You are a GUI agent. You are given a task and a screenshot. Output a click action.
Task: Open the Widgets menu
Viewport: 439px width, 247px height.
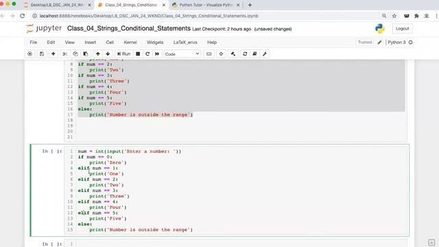(155, 43)
